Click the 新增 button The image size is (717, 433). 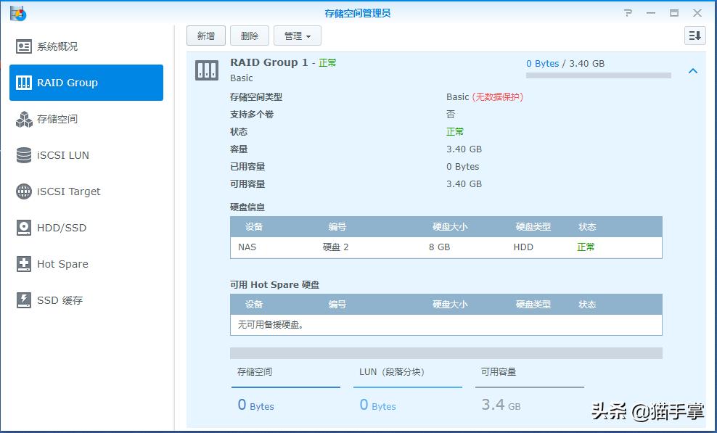click(x=205, y=35)
